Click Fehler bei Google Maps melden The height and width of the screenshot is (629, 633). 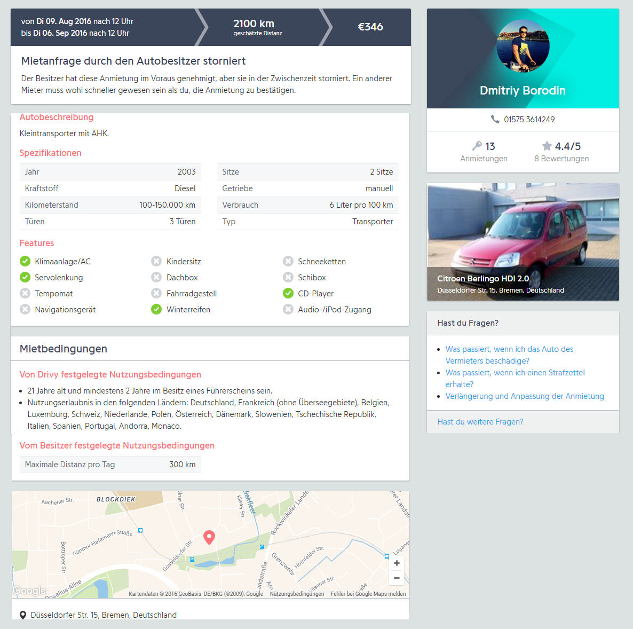point(368,594)
